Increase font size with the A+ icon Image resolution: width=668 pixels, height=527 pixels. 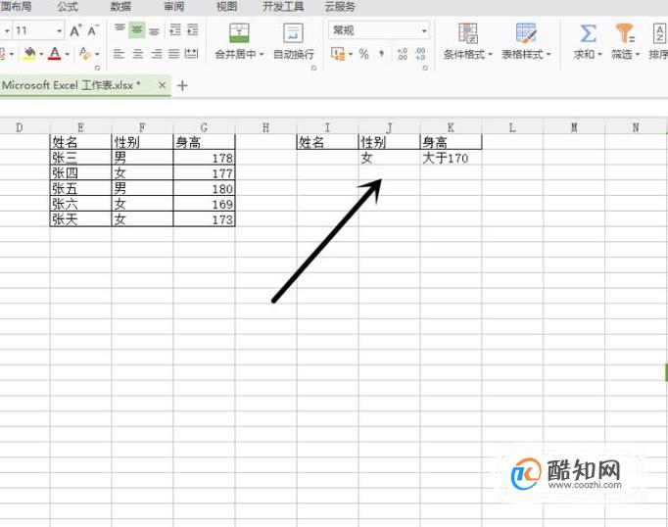[75, 30]
